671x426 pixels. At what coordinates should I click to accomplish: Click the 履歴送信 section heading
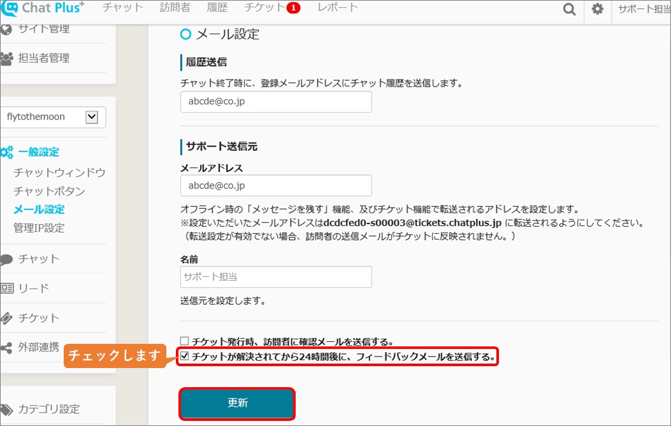point(206,62)
